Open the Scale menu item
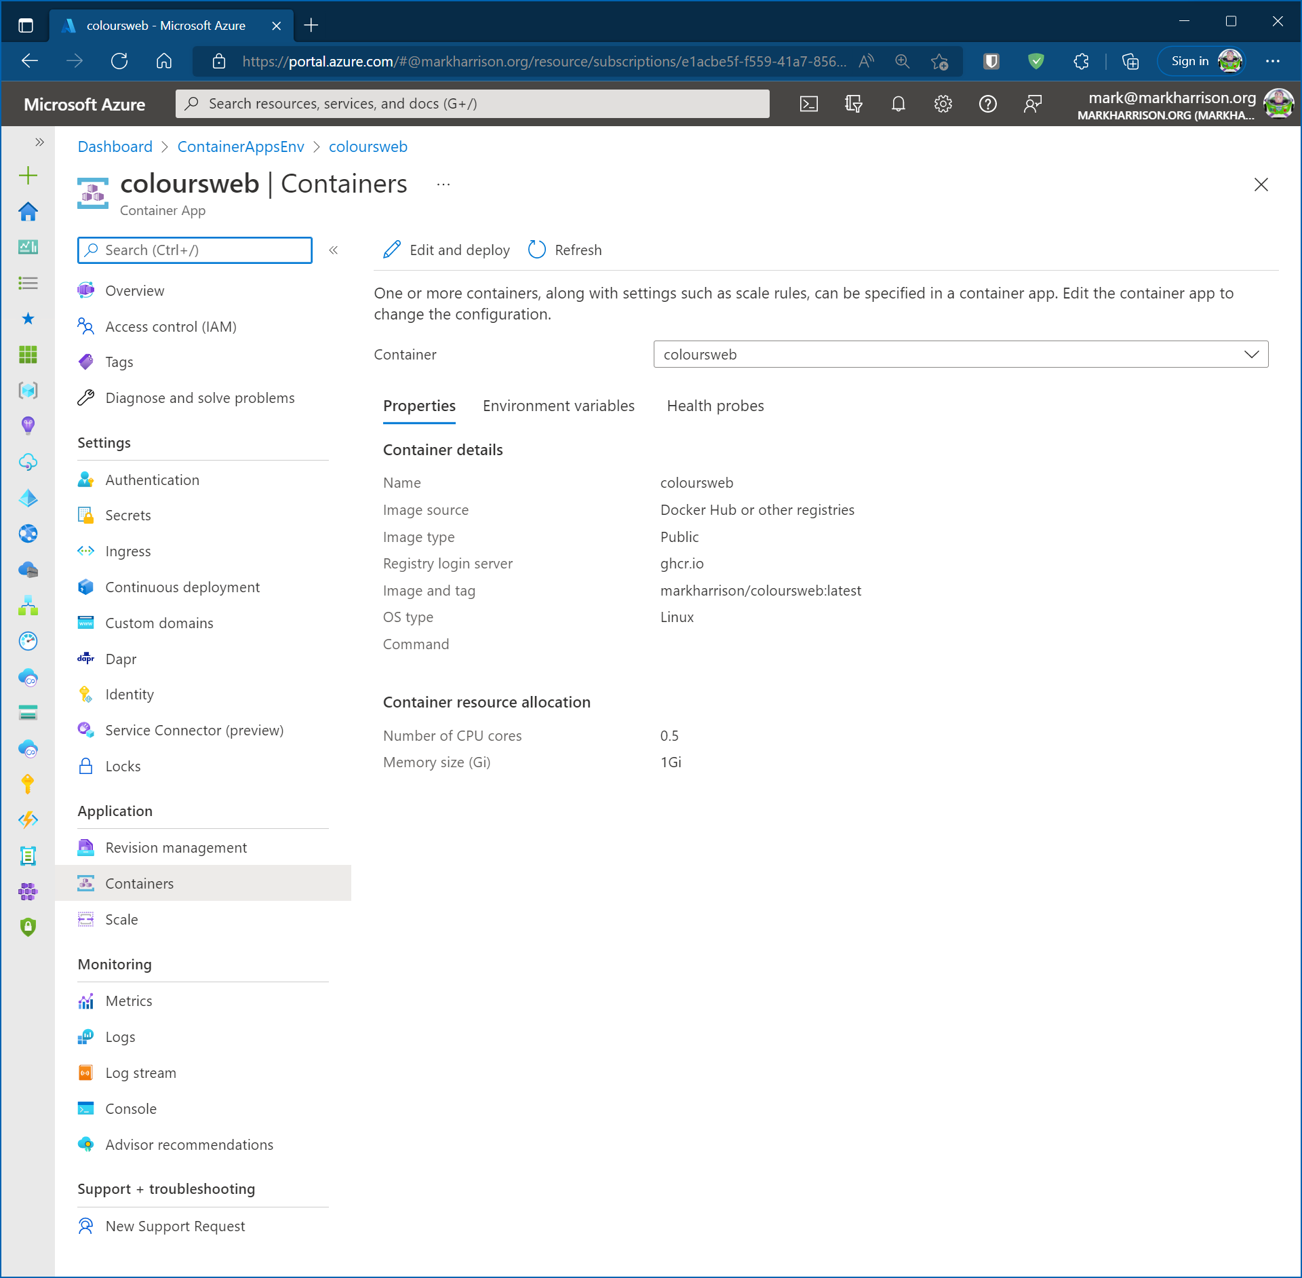Viewport: 1302px width, 1278px height. [121, 919]
